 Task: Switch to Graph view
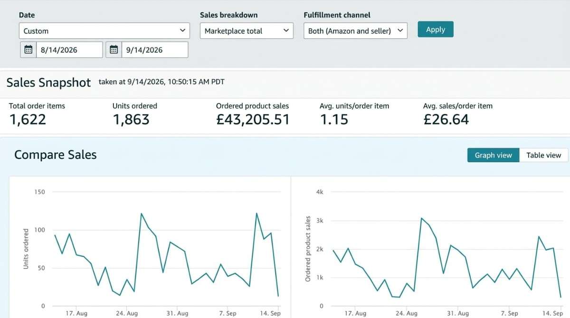(x=494, y=155)
